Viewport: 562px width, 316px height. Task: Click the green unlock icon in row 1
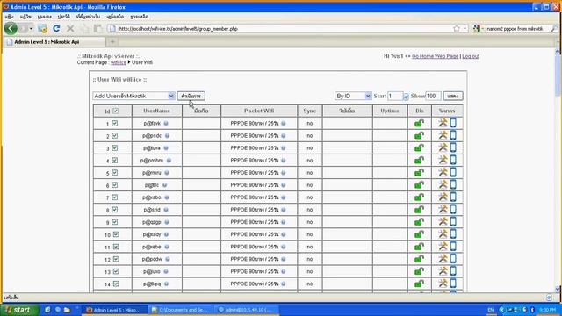419,123
